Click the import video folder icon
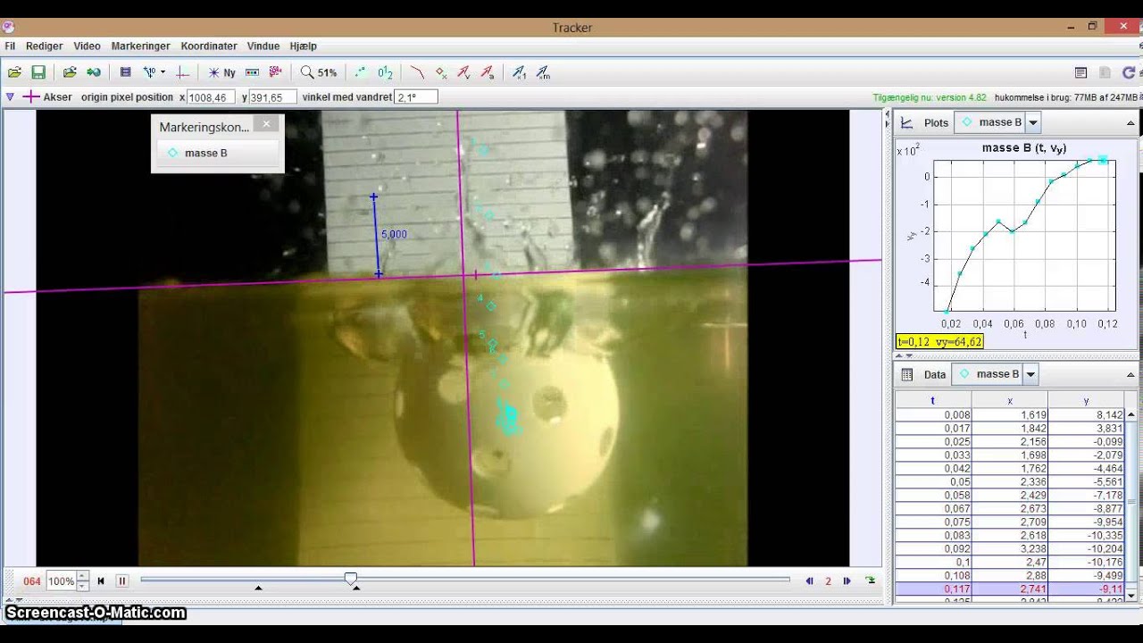 point(70,72)
